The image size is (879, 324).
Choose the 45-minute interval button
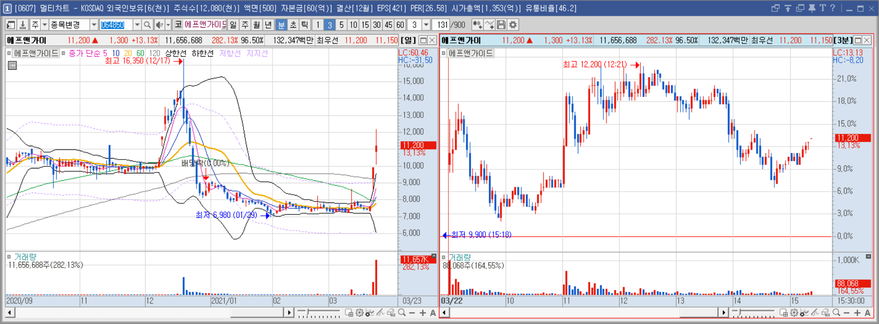click(389, 25)
